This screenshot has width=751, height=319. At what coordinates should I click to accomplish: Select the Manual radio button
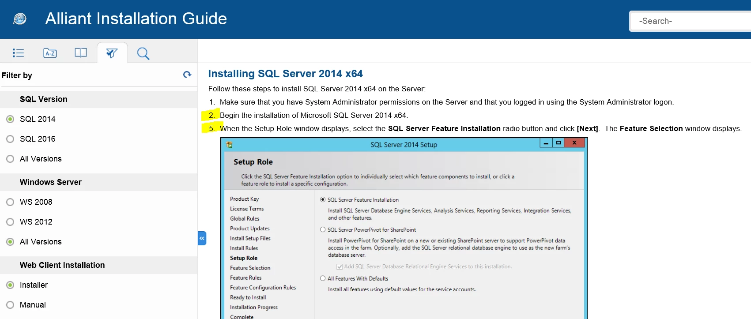click(x=10, y=305)
